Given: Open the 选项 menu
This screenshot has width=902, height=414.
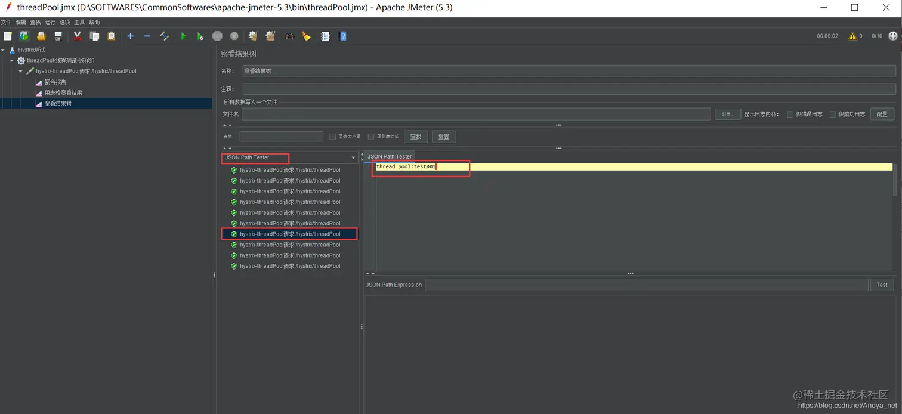Looking at the screenshot, I should pos(65,23).
